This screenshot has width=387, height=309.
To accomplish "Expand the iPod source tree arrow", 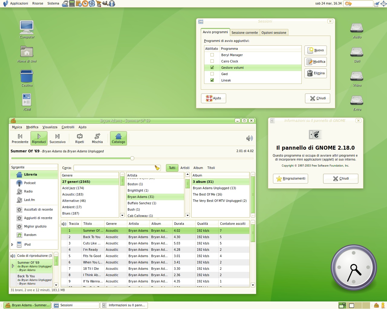I will [x=12, y=244].
